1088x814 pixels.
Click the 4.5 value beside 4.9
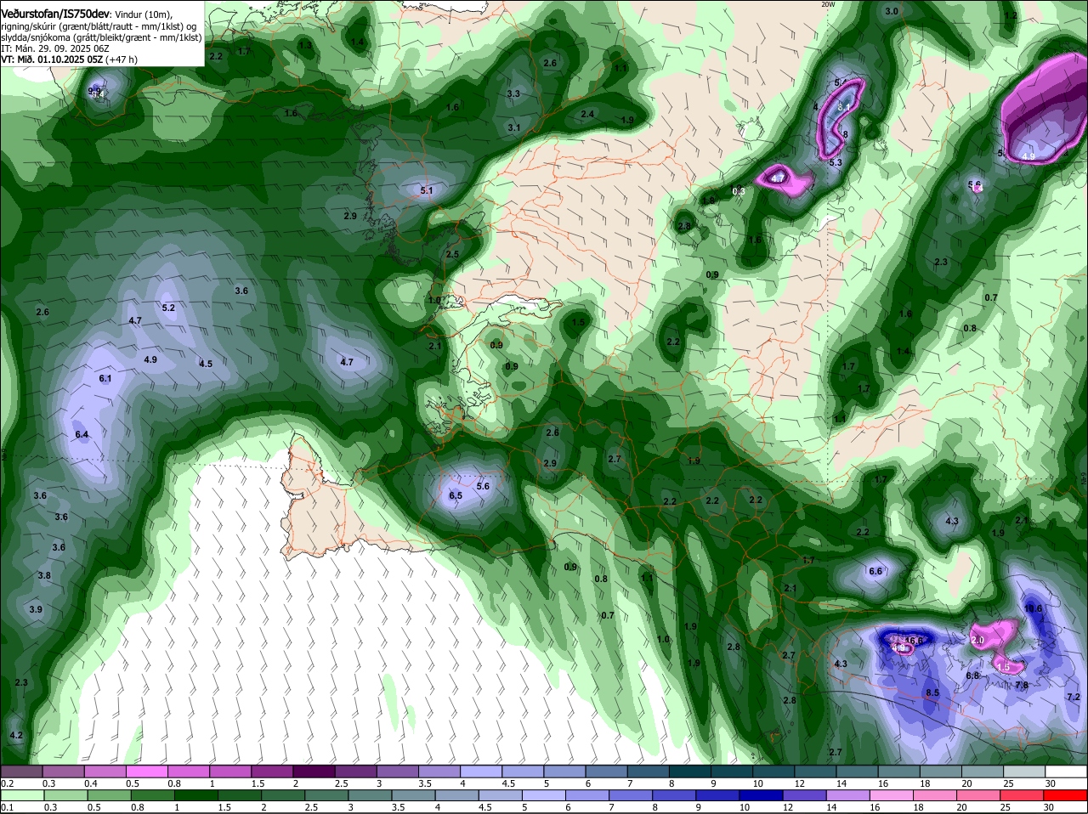(x=206, y=364)
